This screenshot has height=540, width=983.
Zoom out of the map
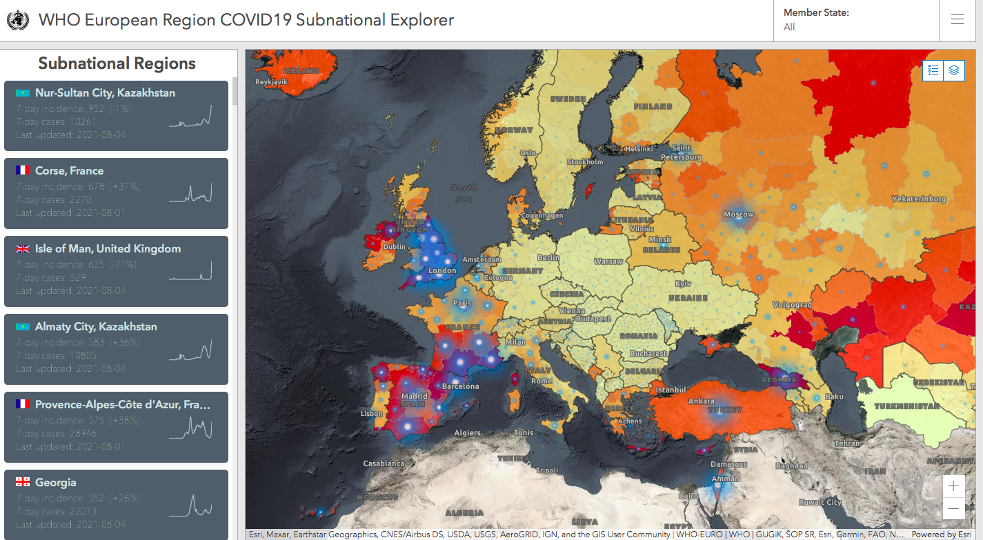[x=953, y=509]
